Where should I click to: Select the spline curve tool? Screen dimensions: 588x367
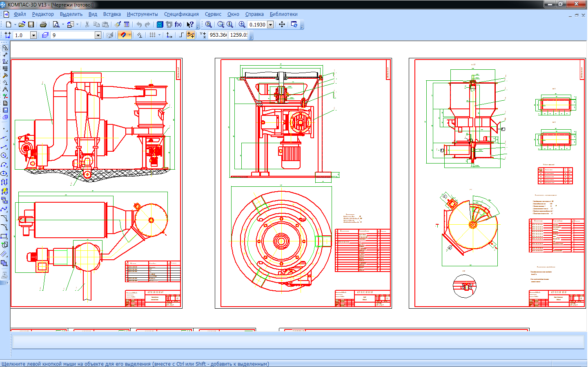pos(4,209)
